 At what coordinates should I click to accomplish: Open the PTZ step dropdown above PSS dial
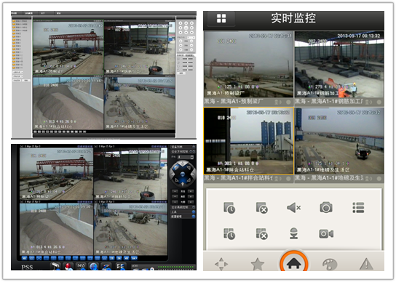[x=186, y=157]
